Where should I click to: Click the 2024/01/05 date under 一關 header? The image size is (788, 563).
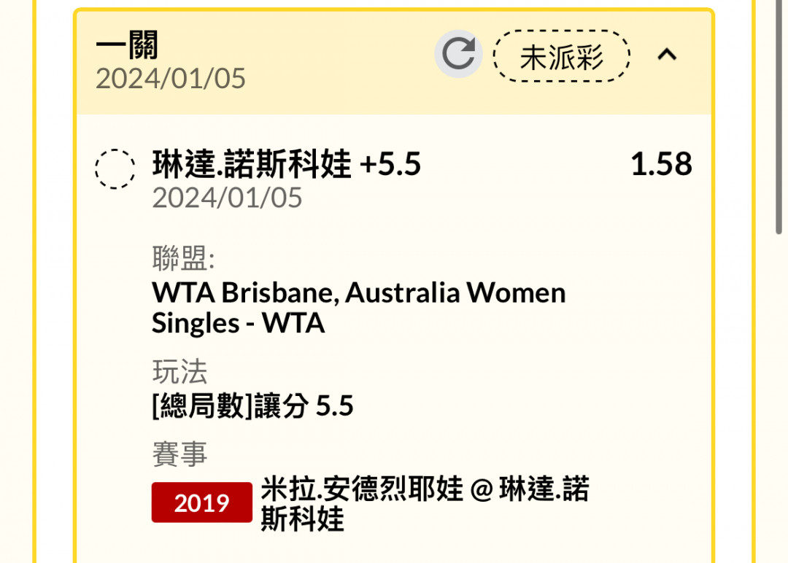170,79
